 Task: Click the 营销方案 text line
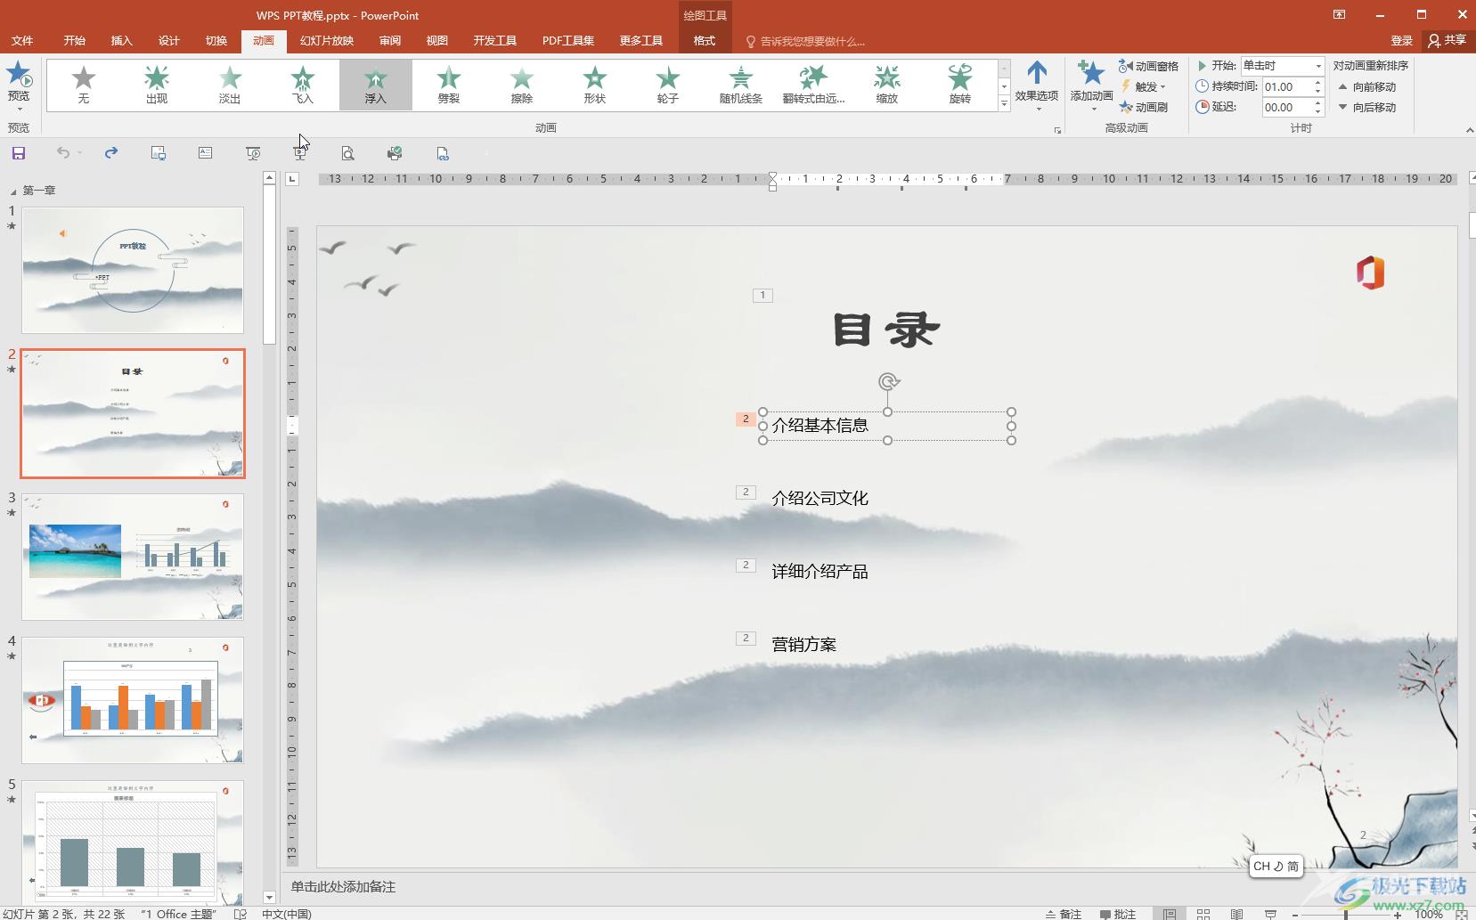[x=803, y=645]
